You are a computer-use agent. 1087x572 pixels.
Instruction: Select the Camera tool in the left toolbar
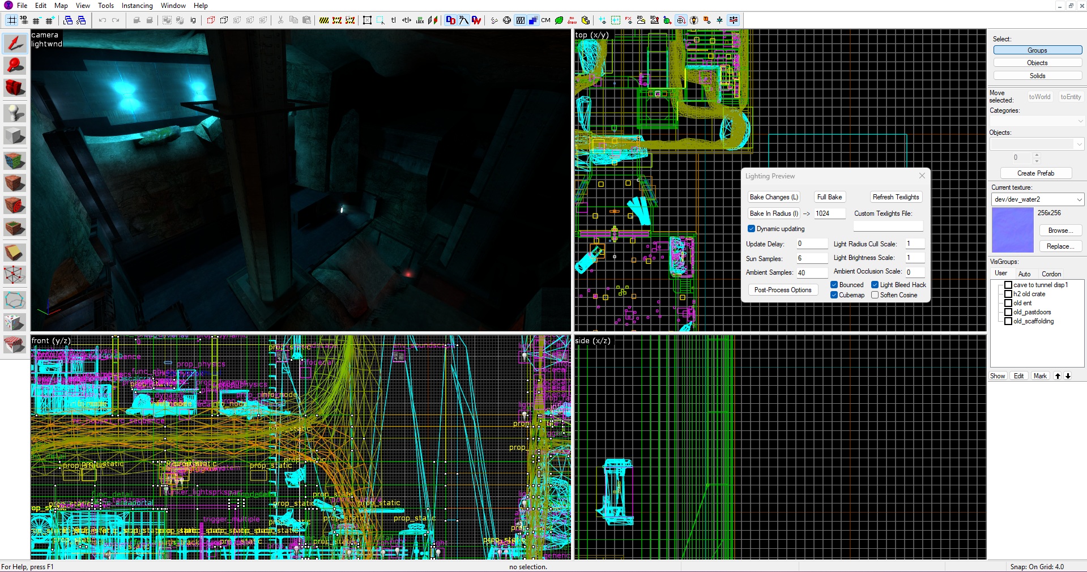point(15,88)
